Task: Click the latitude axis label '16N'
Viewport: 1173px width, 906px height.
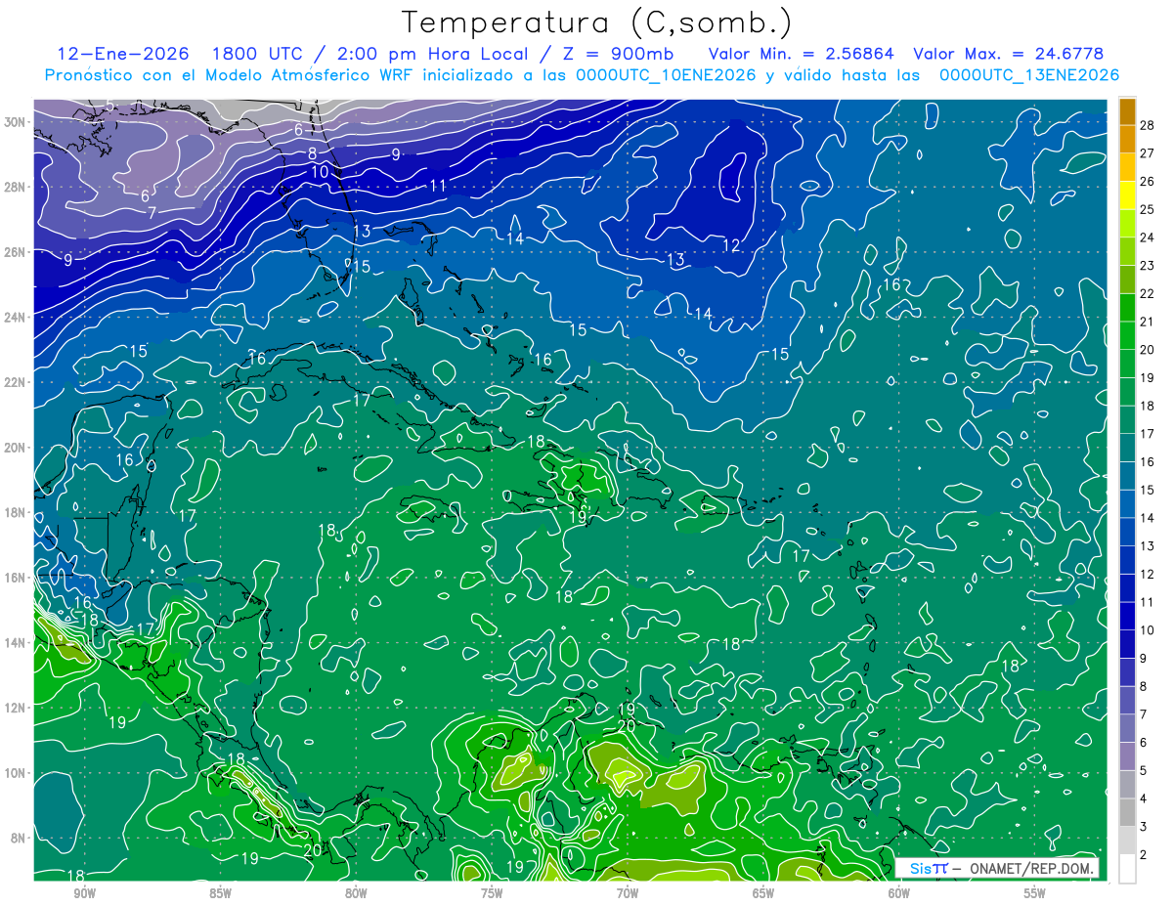Action: click(17, 578)
